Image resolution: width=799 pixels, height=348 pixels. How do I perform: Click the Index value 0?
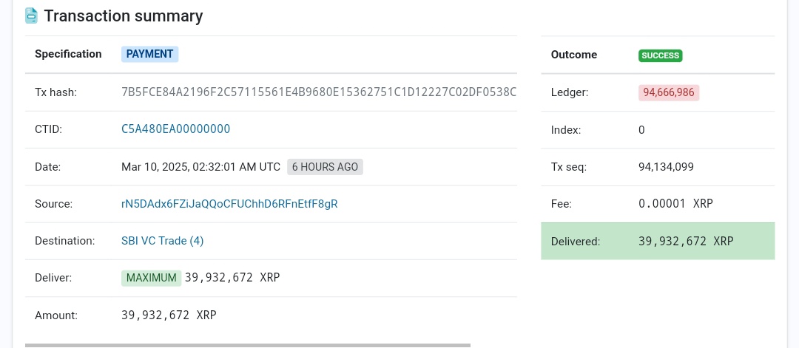click(x=641, y=130)
